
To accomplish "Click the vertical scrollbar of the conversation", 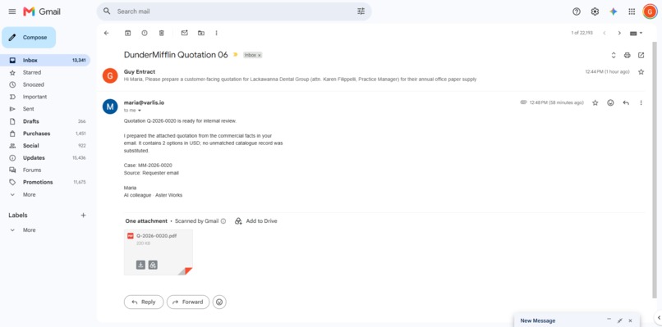I will [655, 169].
